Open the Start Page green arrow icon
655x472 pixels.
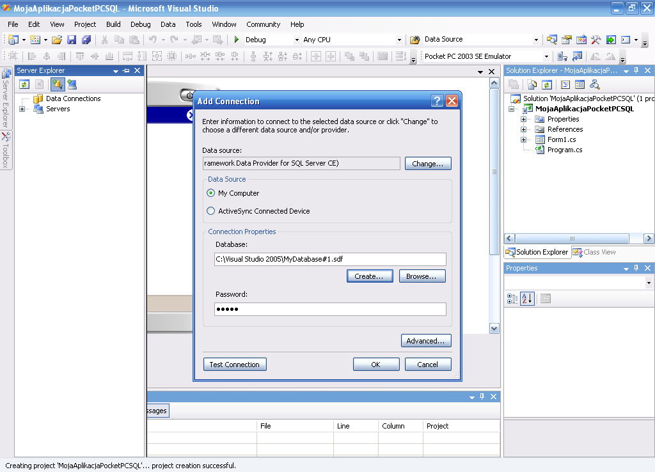(x=611, y=40)
